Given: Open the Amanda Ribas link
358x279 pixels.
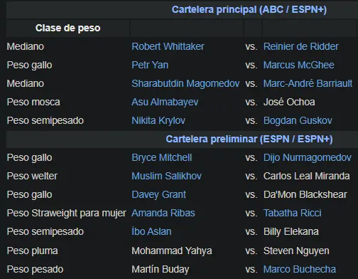Looking at the screenshot, I should (163, 213).
